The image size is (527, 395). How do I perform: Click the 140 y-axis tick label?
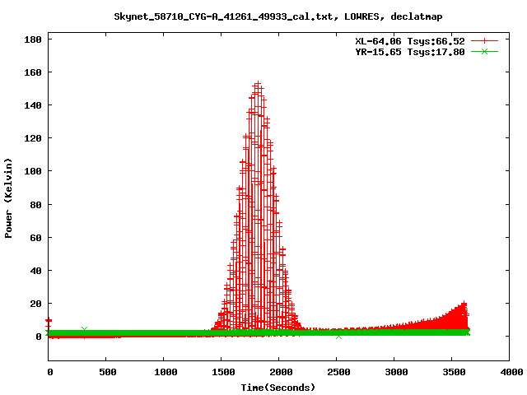(x=33, y=105)
